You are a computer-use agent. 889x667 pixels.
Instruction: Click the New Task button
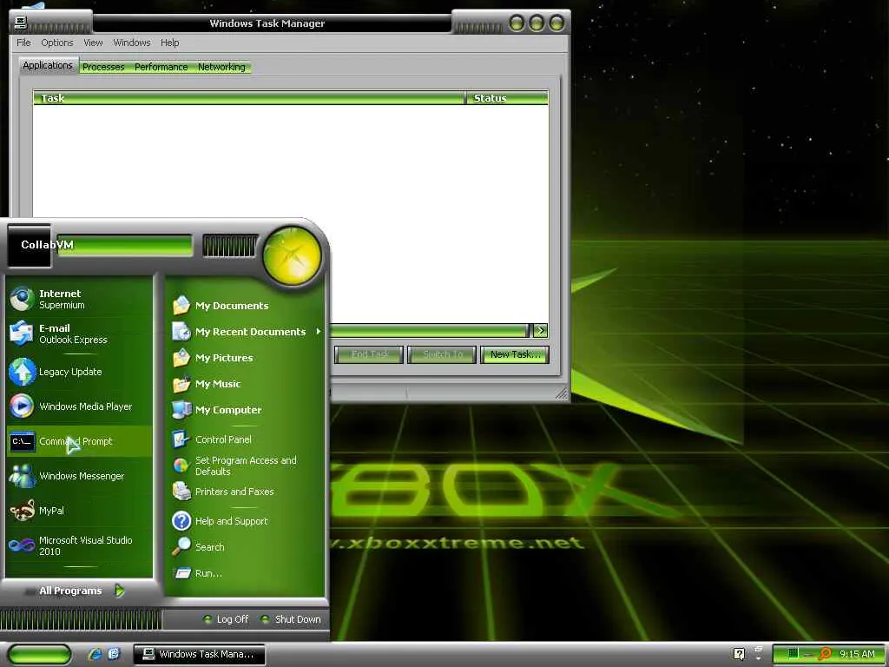coord(514,354)
